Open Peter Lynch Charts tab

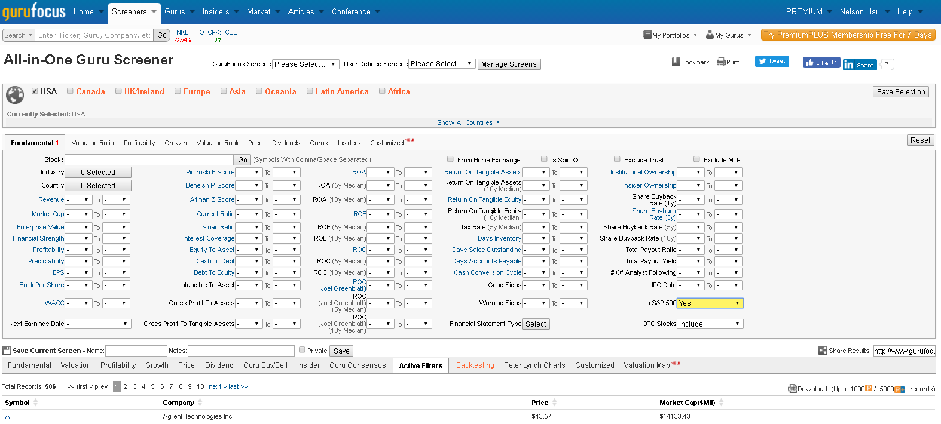(x=534, y=365)
